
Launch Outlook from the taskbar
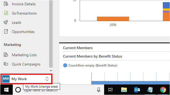point(137,90)
